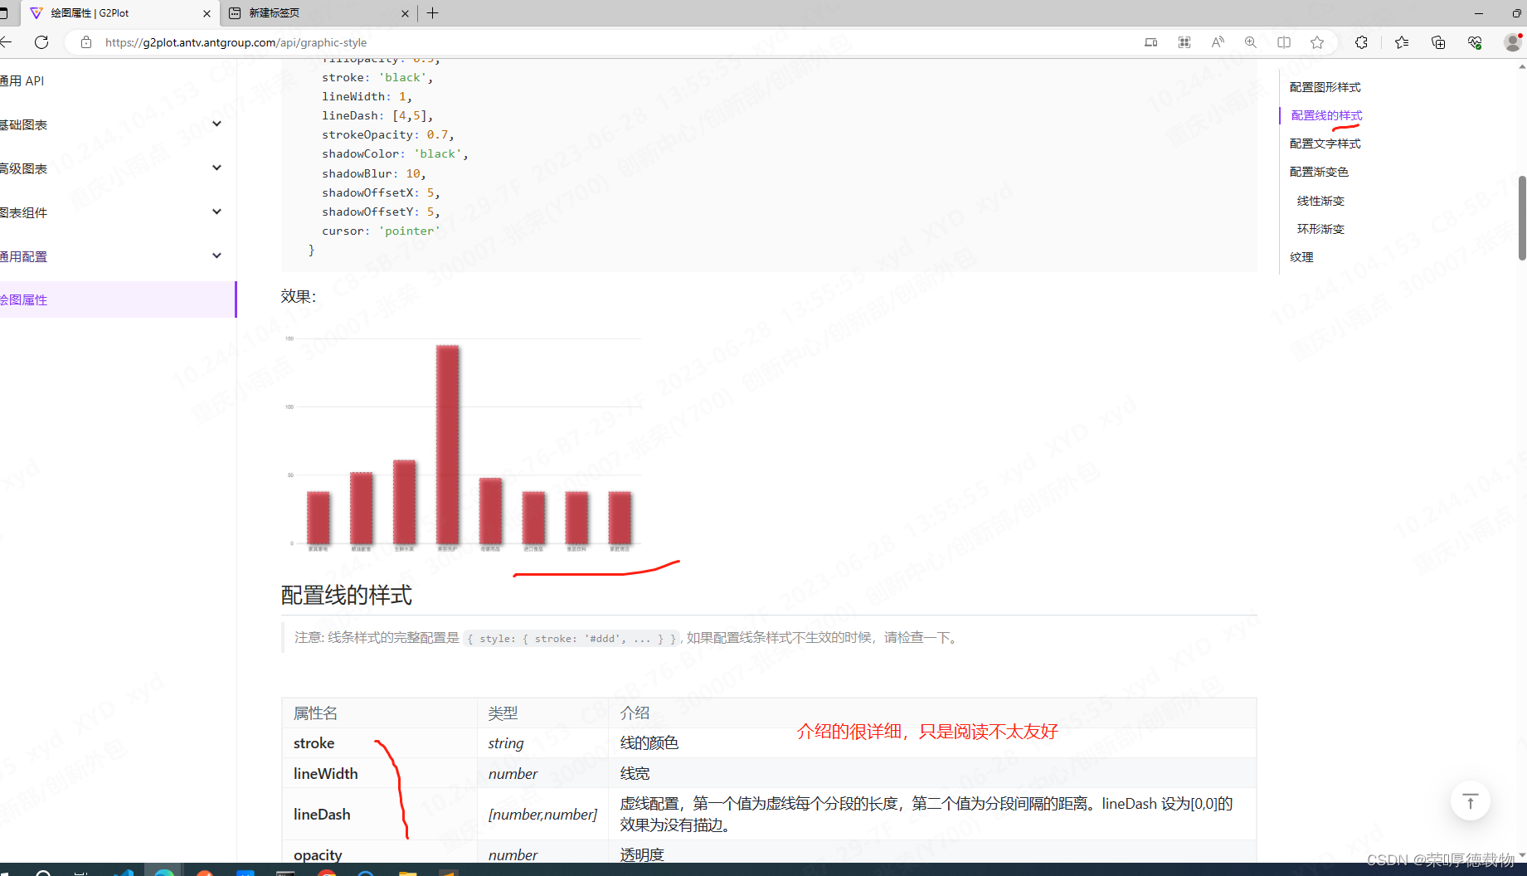The height and width of the screenshot is (876, 1527).
Task: Open the browser profile avatar
Action: tap(1513, 42)
